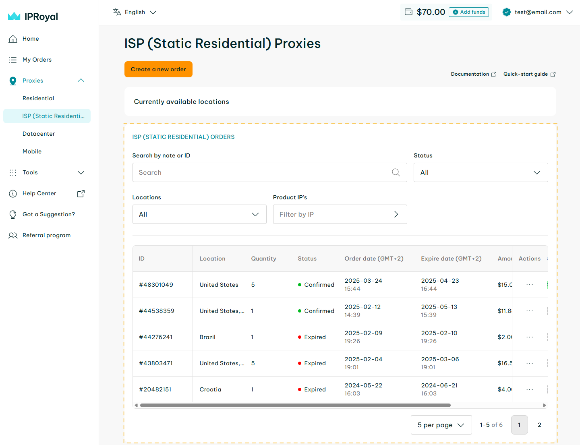Focus the Search by note or ID field

(262, 172)
